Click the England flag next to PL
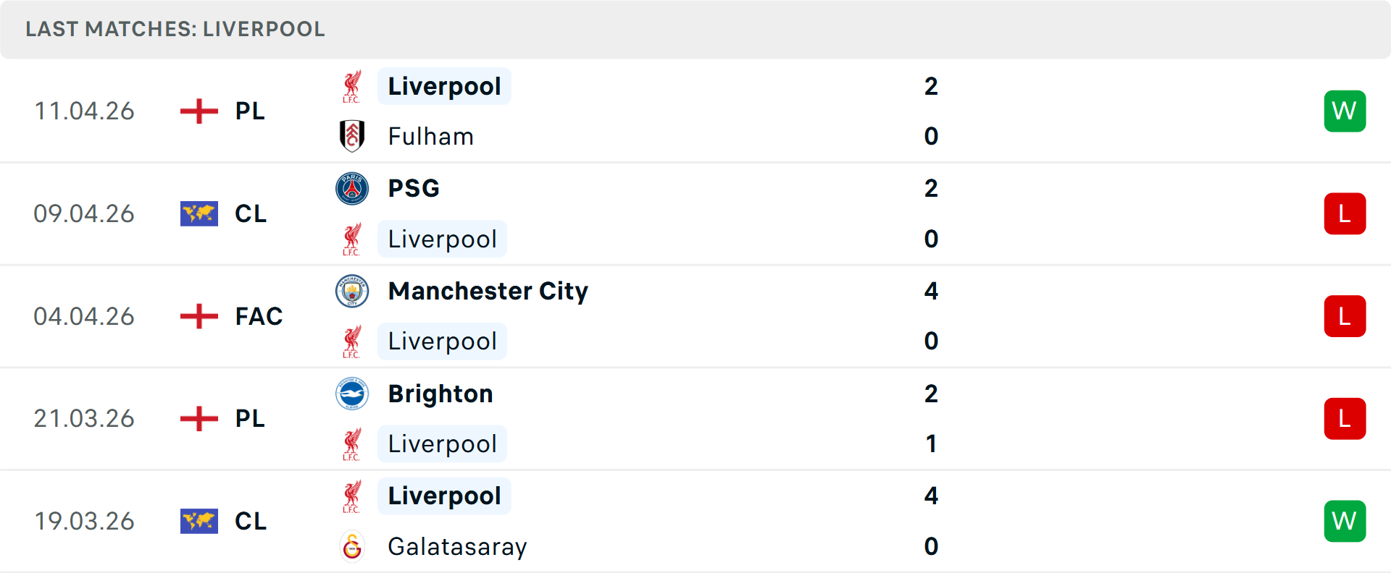 point(198,111)
